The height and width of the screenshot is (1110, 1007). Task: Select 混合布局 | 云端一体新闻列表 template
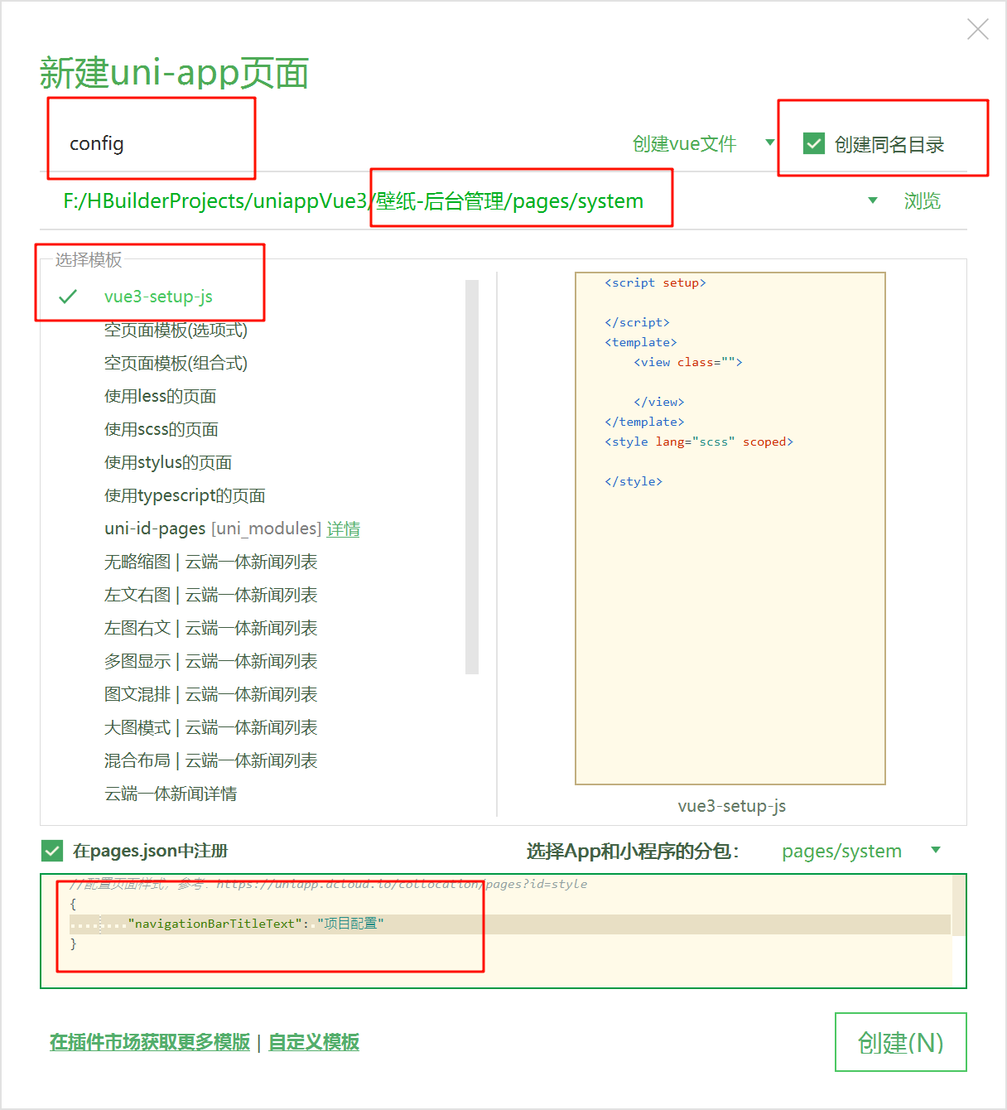[x=211, y=760]
